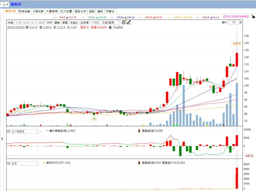Screen dimensions: 256x191
Task: Toggle the 融資 overlay
Action: click(42, 22)
